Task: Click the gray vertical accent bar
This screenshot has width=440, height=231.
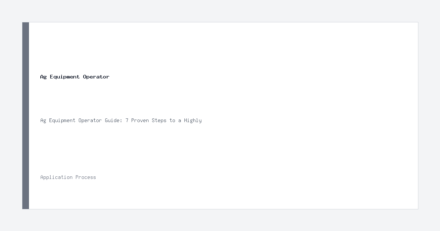Action: [26, 115]
